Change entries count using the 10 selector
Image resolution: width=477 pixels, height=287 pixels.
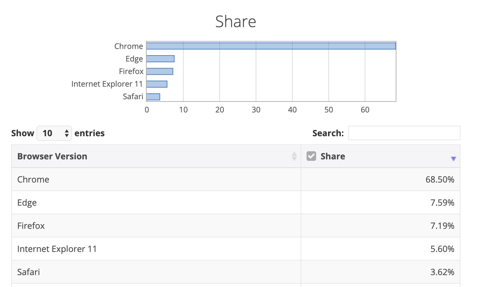coord(54,133)
